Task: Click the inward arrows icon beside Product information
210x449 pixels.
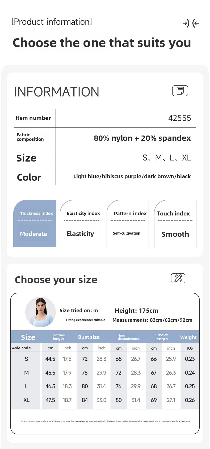Action: pos(191,23)
